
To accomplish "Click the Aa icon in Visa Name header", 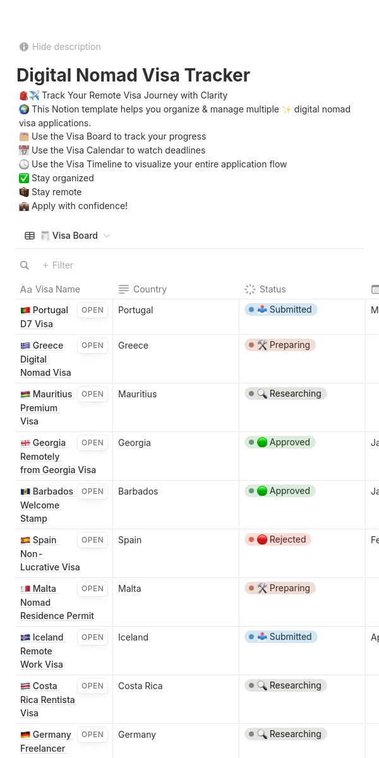I will click(26, 289).
